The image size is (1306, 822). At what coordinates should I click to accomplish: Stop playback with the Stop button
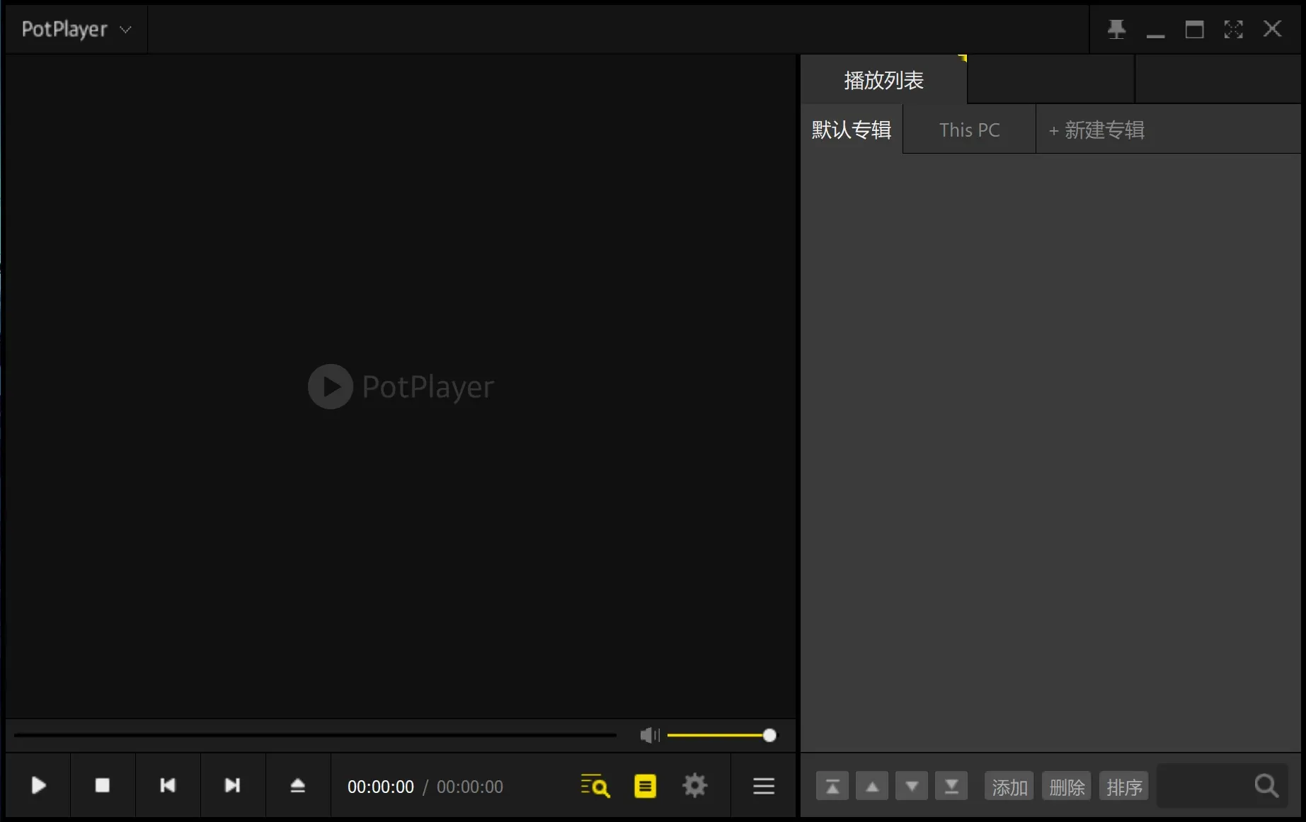(103, 785)
